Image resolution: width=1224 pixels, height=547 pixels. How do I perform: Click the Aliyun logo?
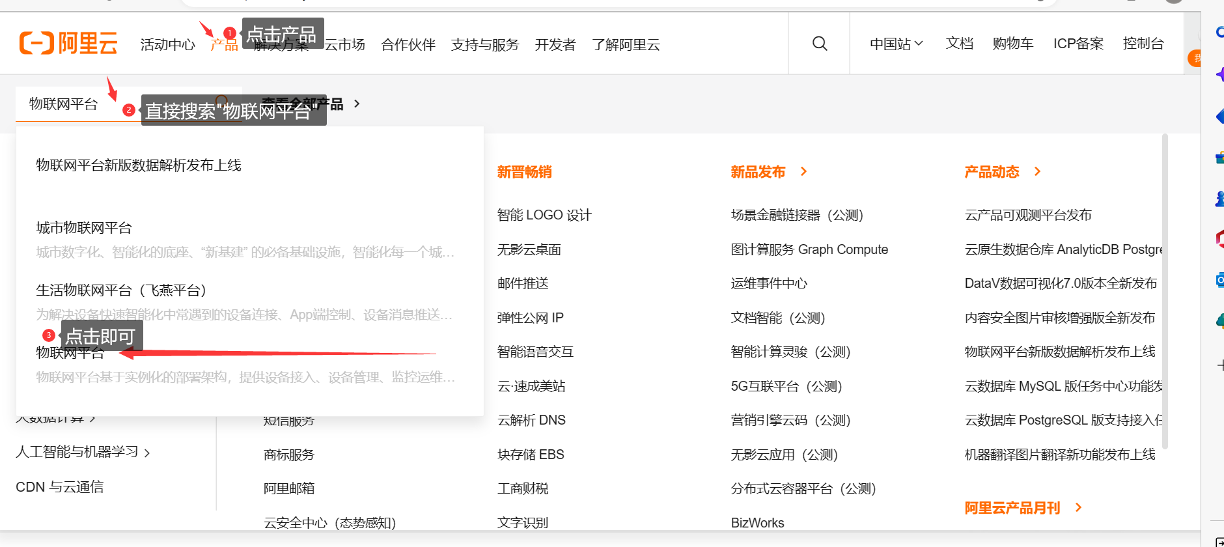point(68,44)
